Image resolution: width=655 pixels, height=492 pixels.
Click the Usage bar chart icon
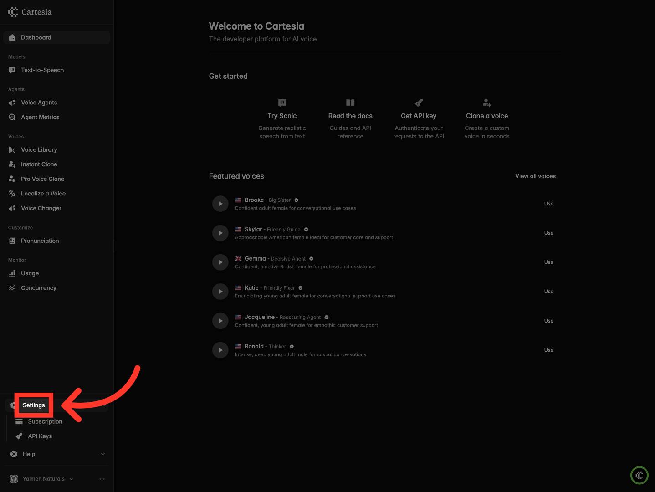12,273
